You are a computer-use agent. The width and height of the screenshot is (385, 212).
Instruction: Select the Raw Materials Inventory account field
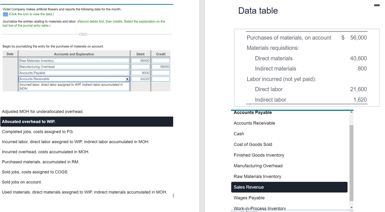pyautogui.click(x=74, y=61)
